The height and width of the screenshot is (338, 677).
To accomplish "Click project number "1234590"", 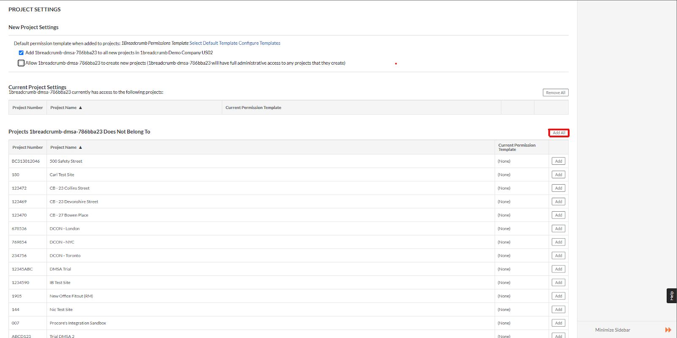I will pos(20,283).
